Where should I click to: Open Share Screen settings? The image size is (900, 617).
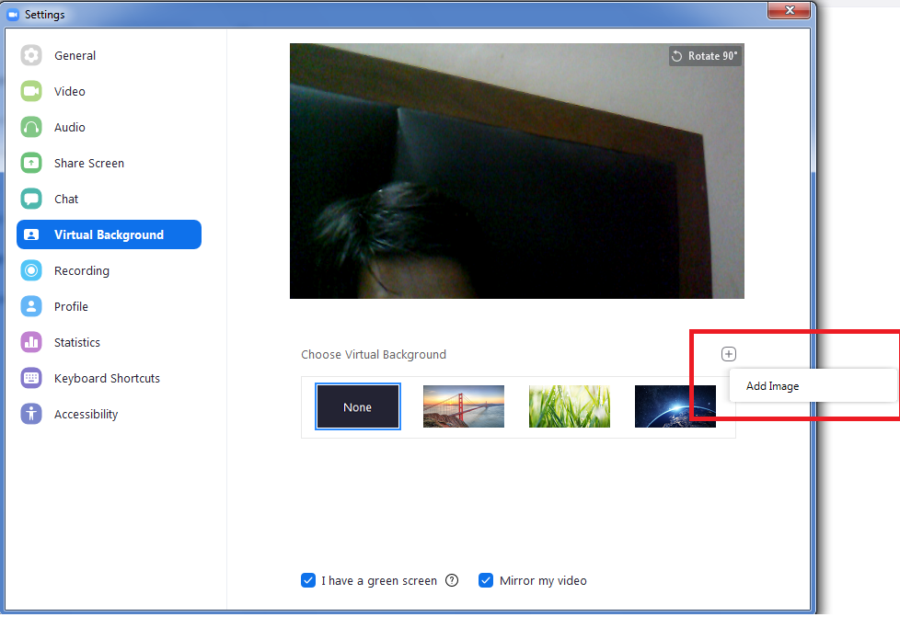click(x=31, y=163)
